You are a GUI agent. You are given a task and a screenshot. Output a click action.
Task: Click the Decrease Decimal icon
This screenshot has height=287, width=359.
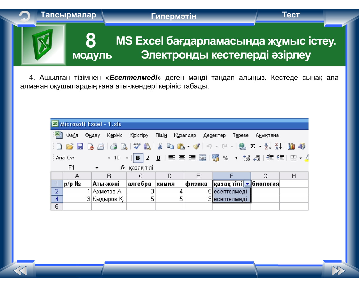tap(257, 158)
